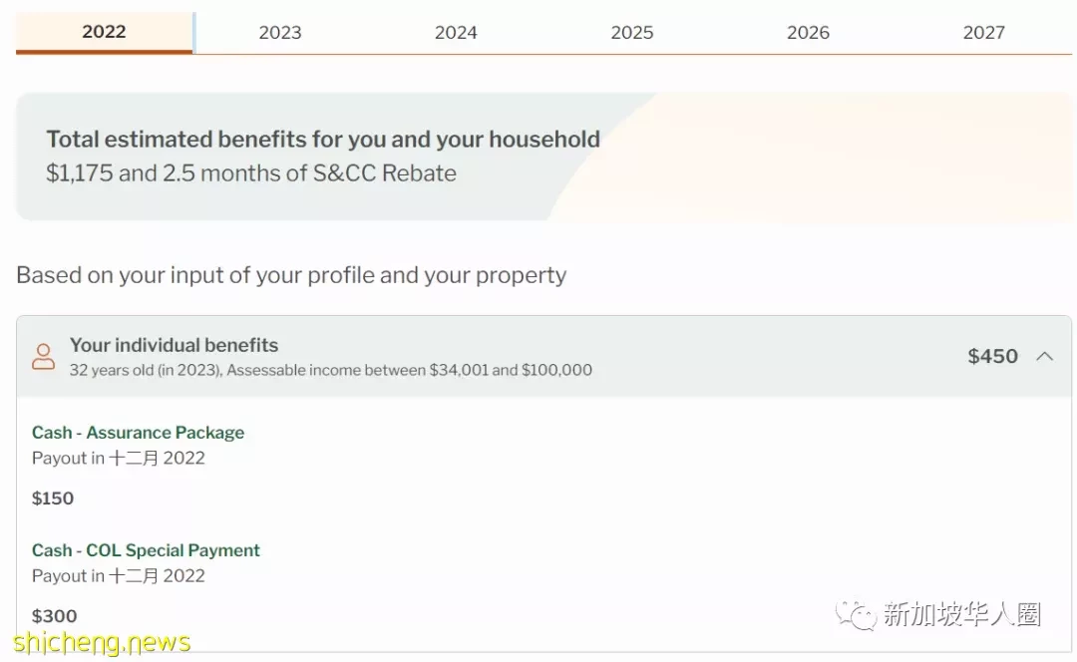Viewport: 1077px width, 662px height.
Task: Click the total estimated benefits banner heading
Action: [x=323, y=140]
